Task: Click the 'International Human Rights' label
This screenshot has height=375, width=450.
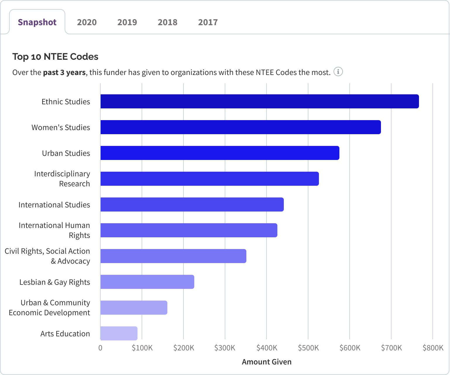Action: [54, 230]
